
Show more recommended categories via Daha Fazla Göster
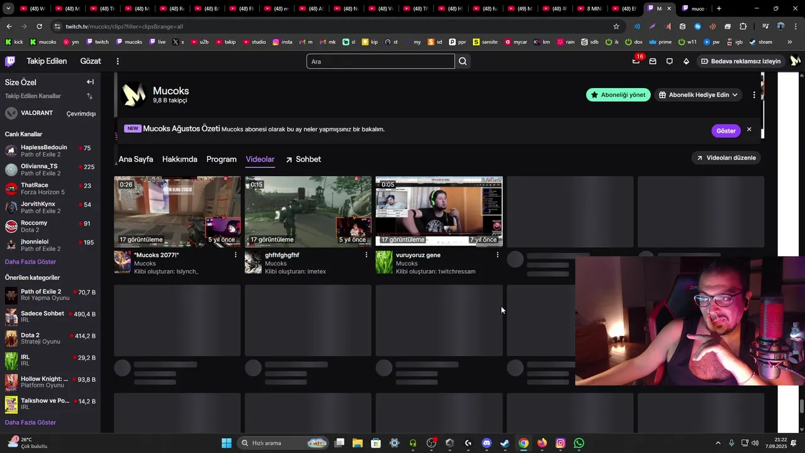coord(30,423)
